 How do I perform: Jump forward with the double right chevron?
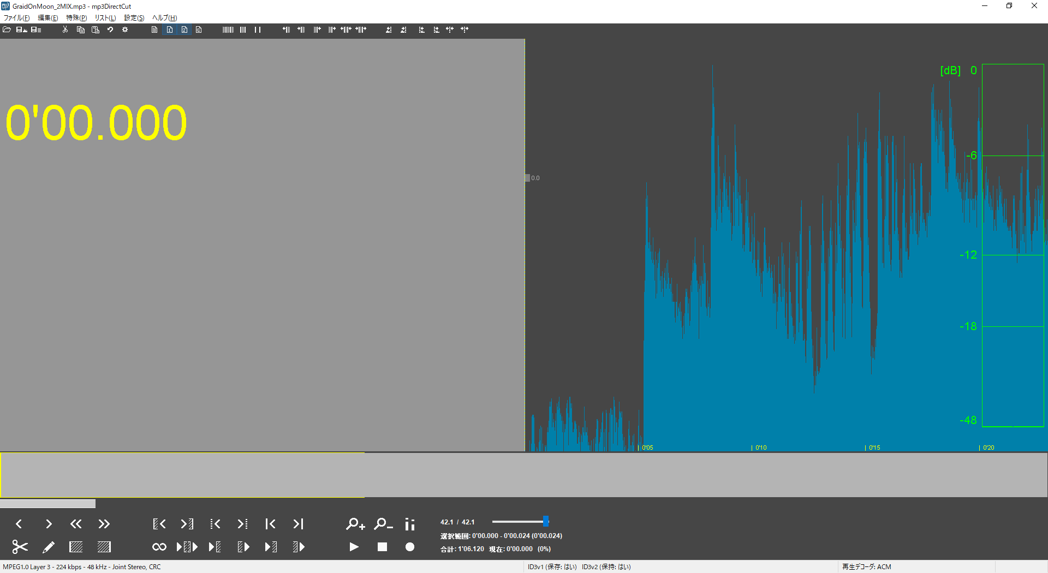[x=104, y=524]
